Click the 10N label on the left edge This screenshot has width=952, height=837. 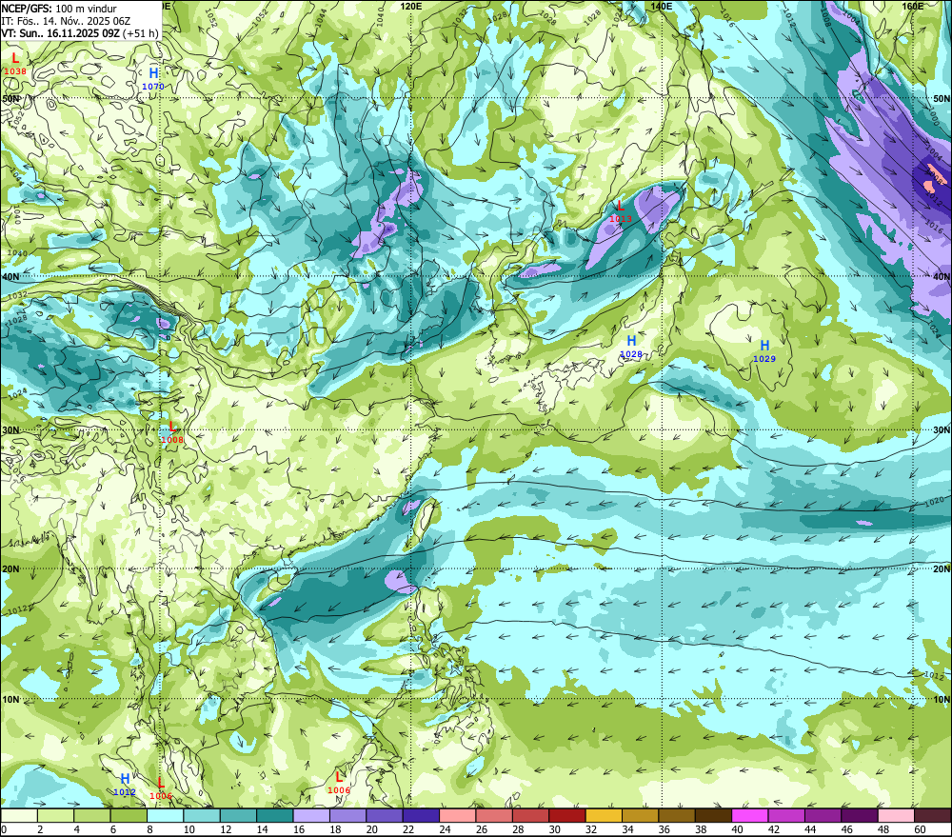[10, 700]
